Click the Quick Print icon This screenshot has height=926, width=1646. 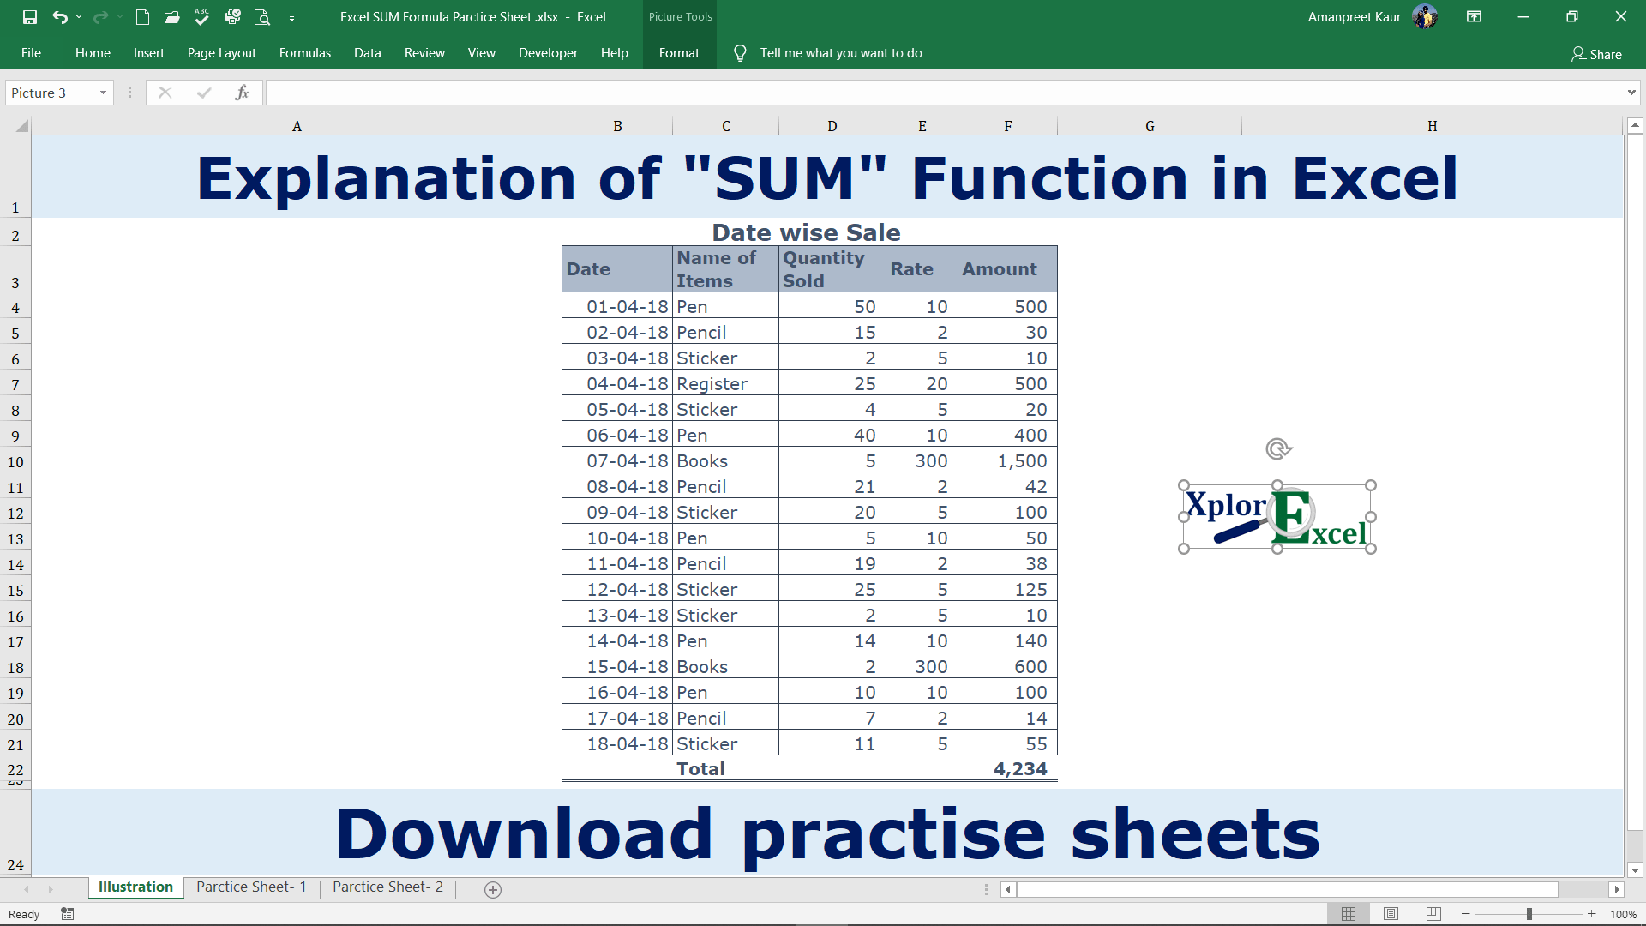[x=232, y=17]
